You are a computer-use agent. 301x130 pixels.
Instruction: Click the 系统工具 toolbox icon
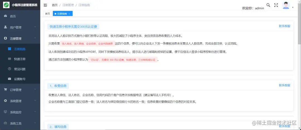(5, 123)
